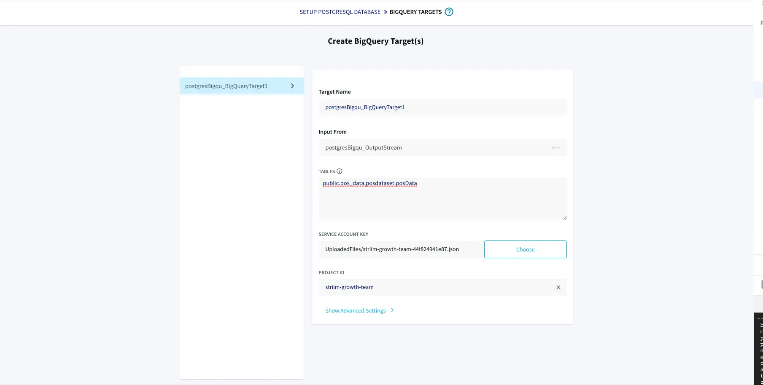Click inside the TABLES mapping textarea
This screenshot has width=763, height=385.
(442, 200)
